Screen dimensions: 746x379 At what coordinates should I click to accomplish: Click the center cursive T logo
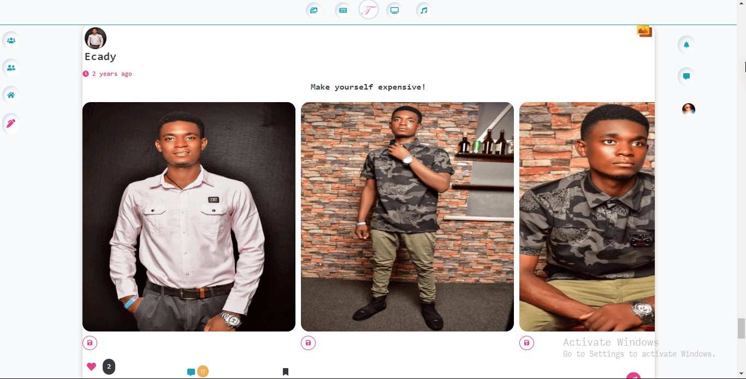coord(369,10)
